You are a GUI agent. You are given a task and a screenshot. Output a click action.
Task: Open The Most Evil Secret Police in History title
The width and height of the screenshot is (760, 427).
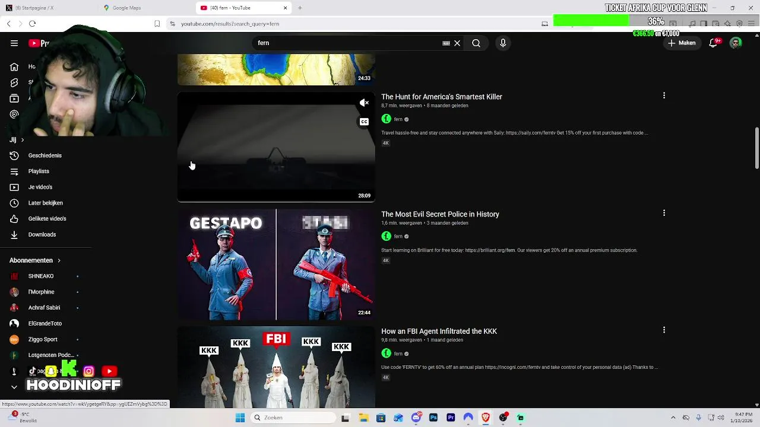(440, 214)
